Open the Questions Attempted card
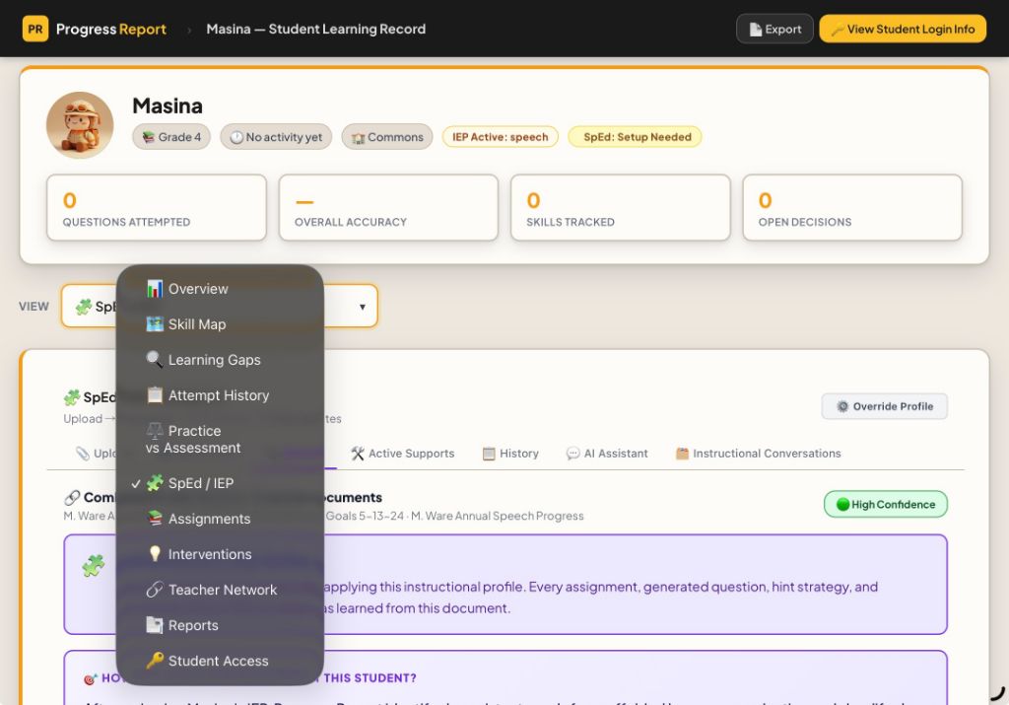The width and height of the screenshot is (1009, 705). click(157, 208)
